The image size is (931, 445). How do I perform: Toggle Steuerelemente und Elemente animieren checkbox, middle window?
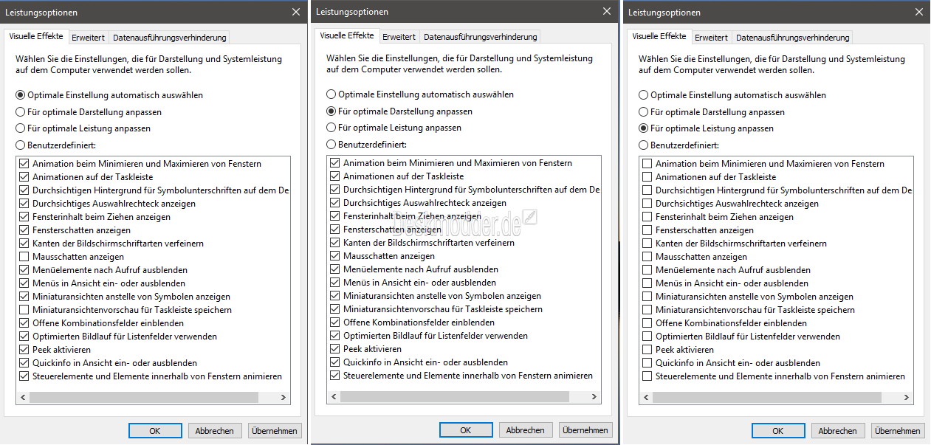335,376
